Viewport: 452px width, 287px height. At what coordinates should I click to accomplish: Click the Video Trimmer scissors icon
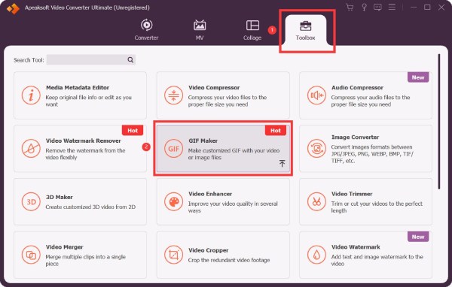coord(316,201)
